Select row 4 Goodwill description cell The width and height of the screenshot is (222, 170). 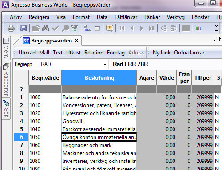tap(99, 121)
